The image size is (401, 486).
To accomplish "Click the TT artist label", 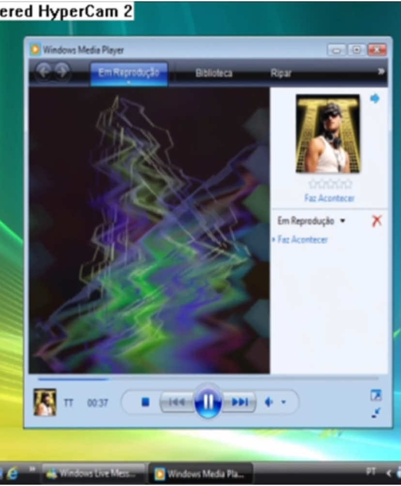I will (68, 403).
